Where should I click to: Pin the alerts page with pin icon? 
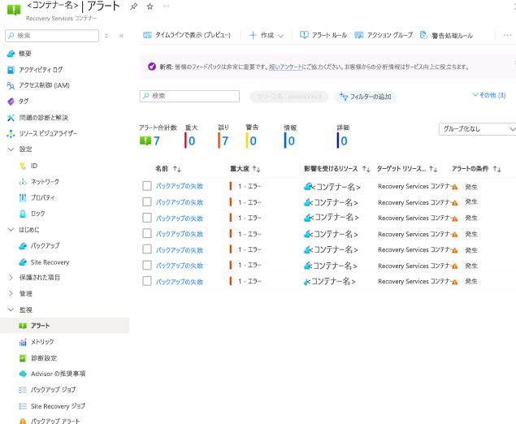click(133, 6)
